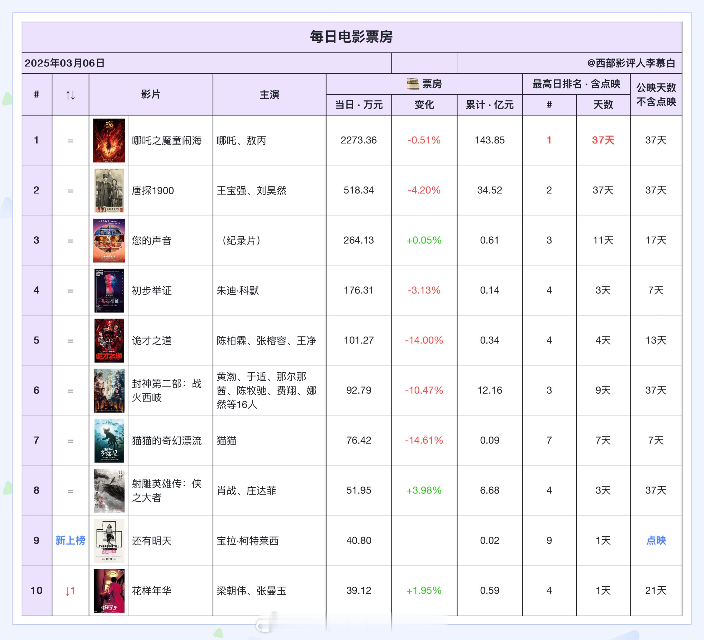The image size is (704, 640).
Task: Click the 影片 column header
Action: click(150, 94)
